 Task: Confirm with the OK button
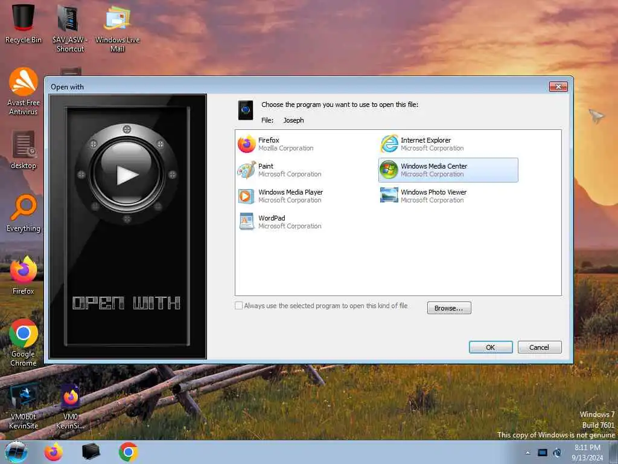[x=491, y=347]
